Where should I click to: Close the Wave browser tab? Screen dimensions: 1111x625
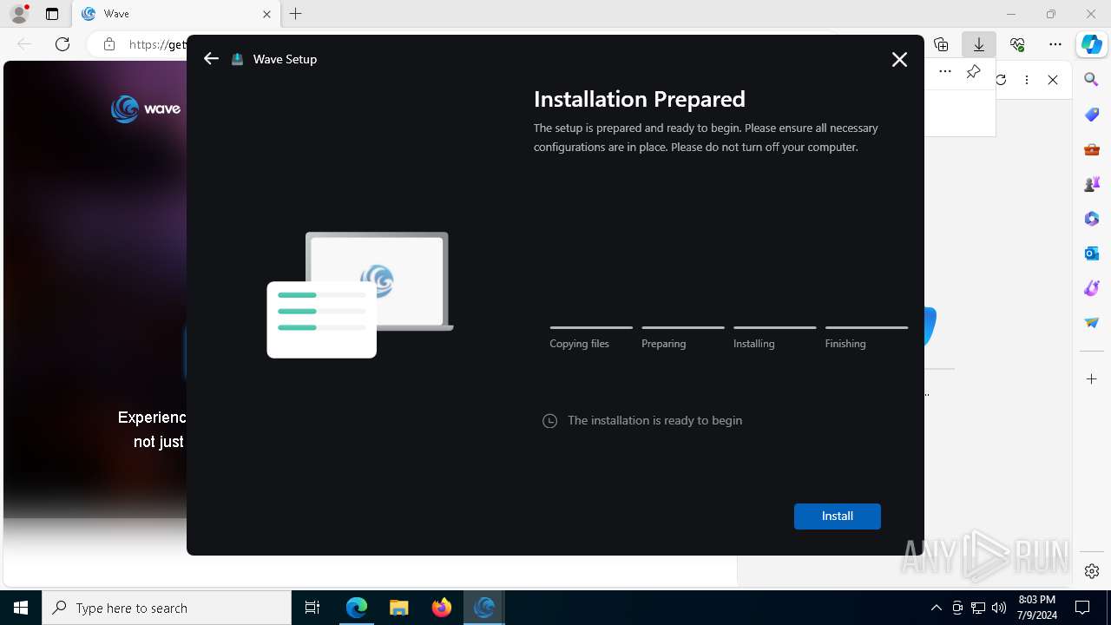tap(266, 14)
